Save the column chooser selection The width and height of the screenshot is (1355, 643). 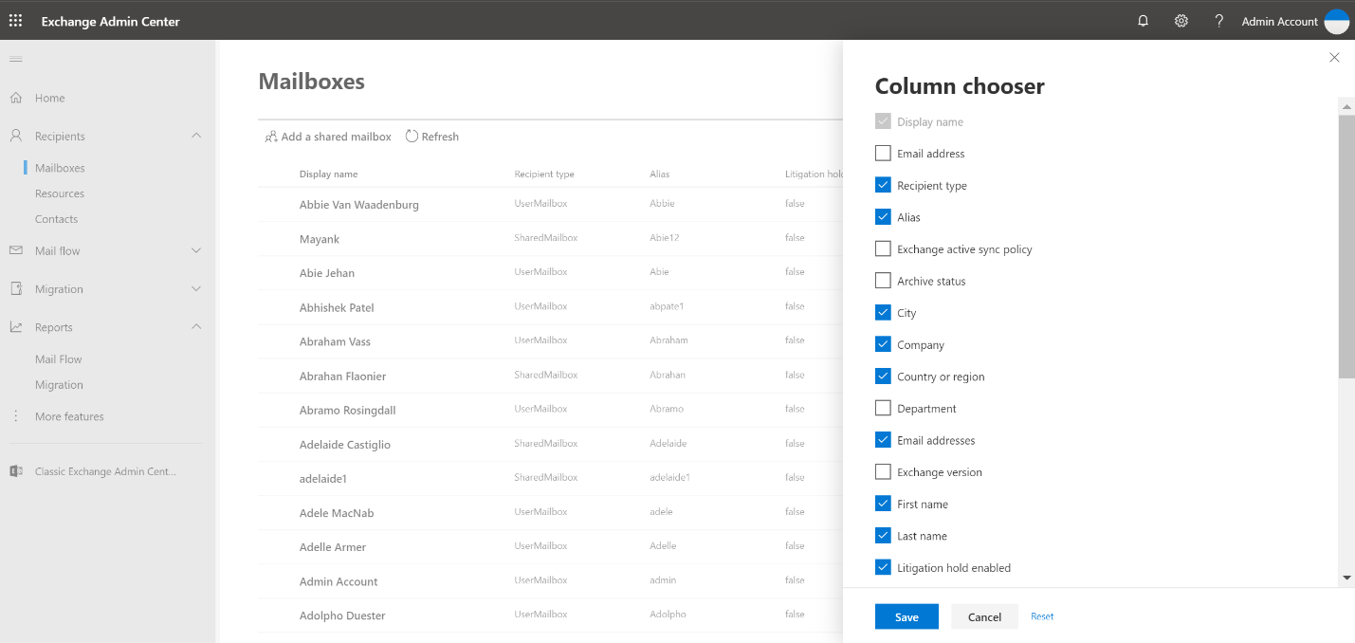[x=906, y=616]
